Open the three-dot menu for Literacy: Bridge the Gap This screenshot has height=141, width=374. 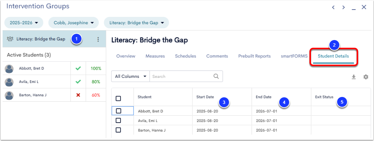point(98,39)
